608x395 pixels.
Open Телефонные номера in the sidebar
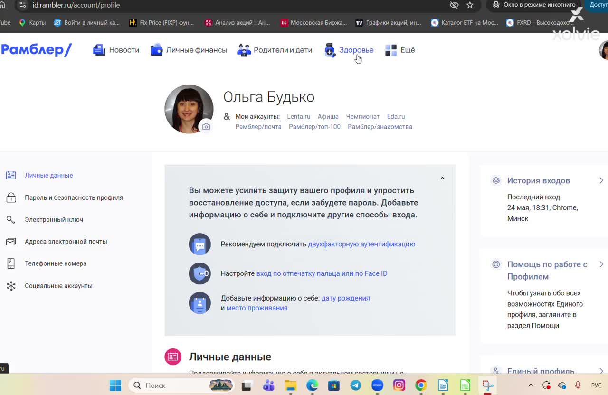[x=56, y=263]
